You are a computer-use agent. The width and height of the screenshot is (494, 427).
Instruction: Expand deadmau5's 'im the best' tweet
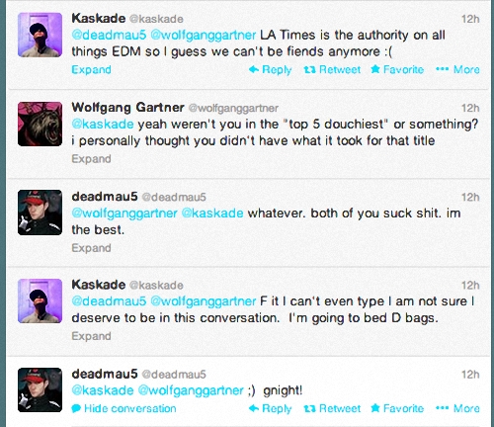click(91, 248)
